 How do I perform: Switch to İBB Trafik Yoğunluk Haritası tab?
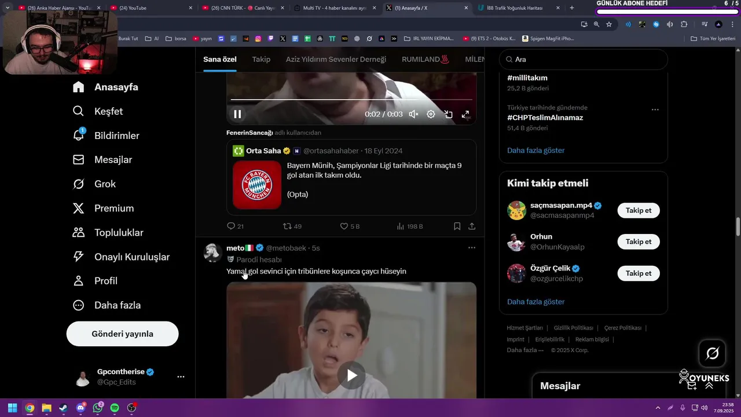click(x=518, y=8)
